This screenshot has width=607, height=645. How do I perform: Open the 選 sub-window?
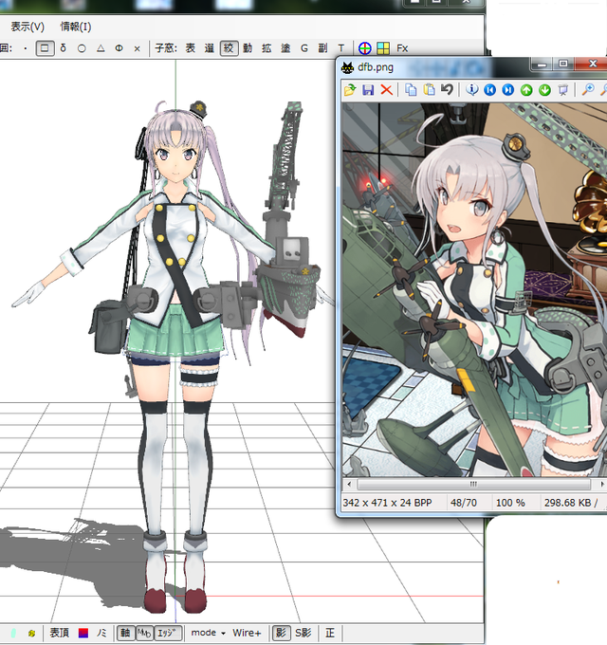click(x=210, y=48)
